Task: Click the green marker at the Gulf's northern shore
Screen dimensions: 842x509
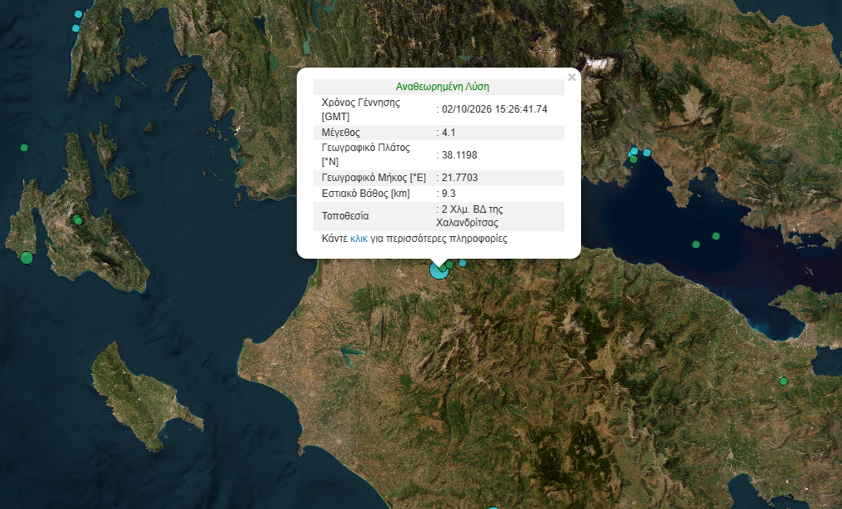Action: click(634, 159)
